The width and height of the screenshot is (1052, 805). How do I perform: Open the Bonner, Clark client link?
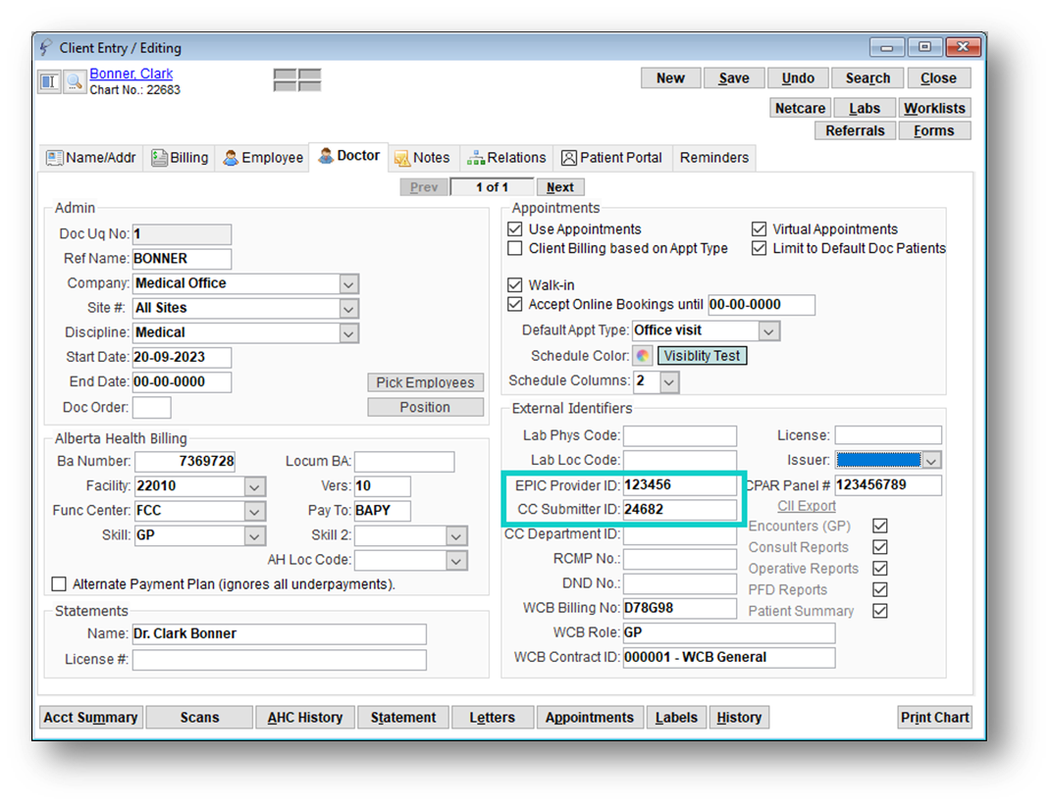tap(131, 74)
